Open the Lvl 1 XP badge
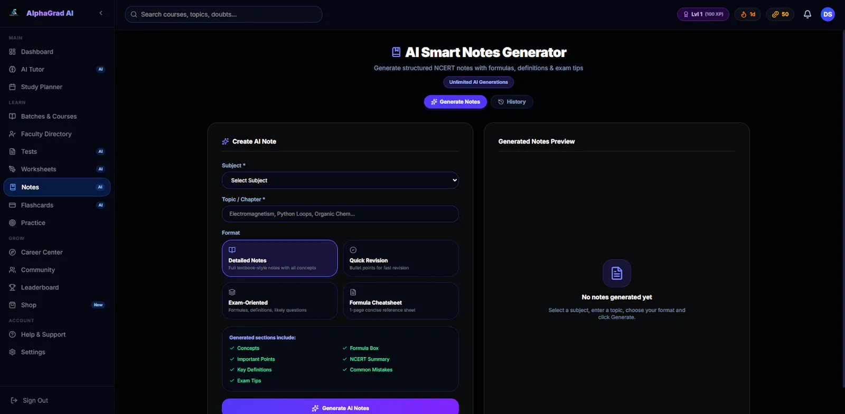The image size is (845, 414). 703,14
